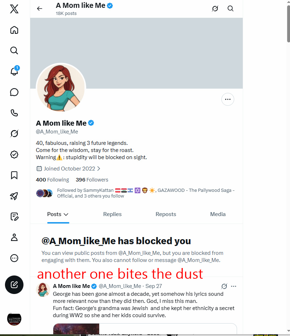This screenshot has height=336, width=290.
Task: Open the Chat messages bubble icon
Action: click(x=14, y=92)
